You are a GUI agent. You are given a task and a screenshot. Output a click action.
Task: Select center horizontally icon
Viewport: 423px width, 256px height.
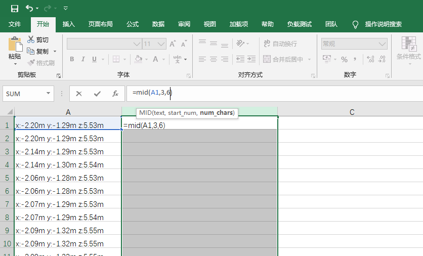[214, 59]
